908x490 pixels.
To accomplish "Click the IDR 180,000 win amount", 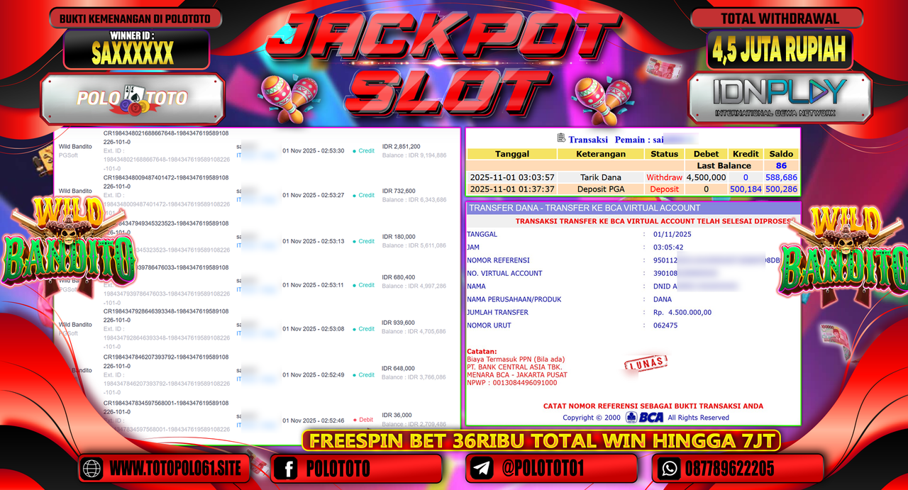I will [399, 237].
